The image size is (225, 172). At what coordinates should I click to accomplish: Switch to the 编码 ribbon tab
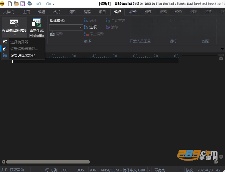pos(87,12)
